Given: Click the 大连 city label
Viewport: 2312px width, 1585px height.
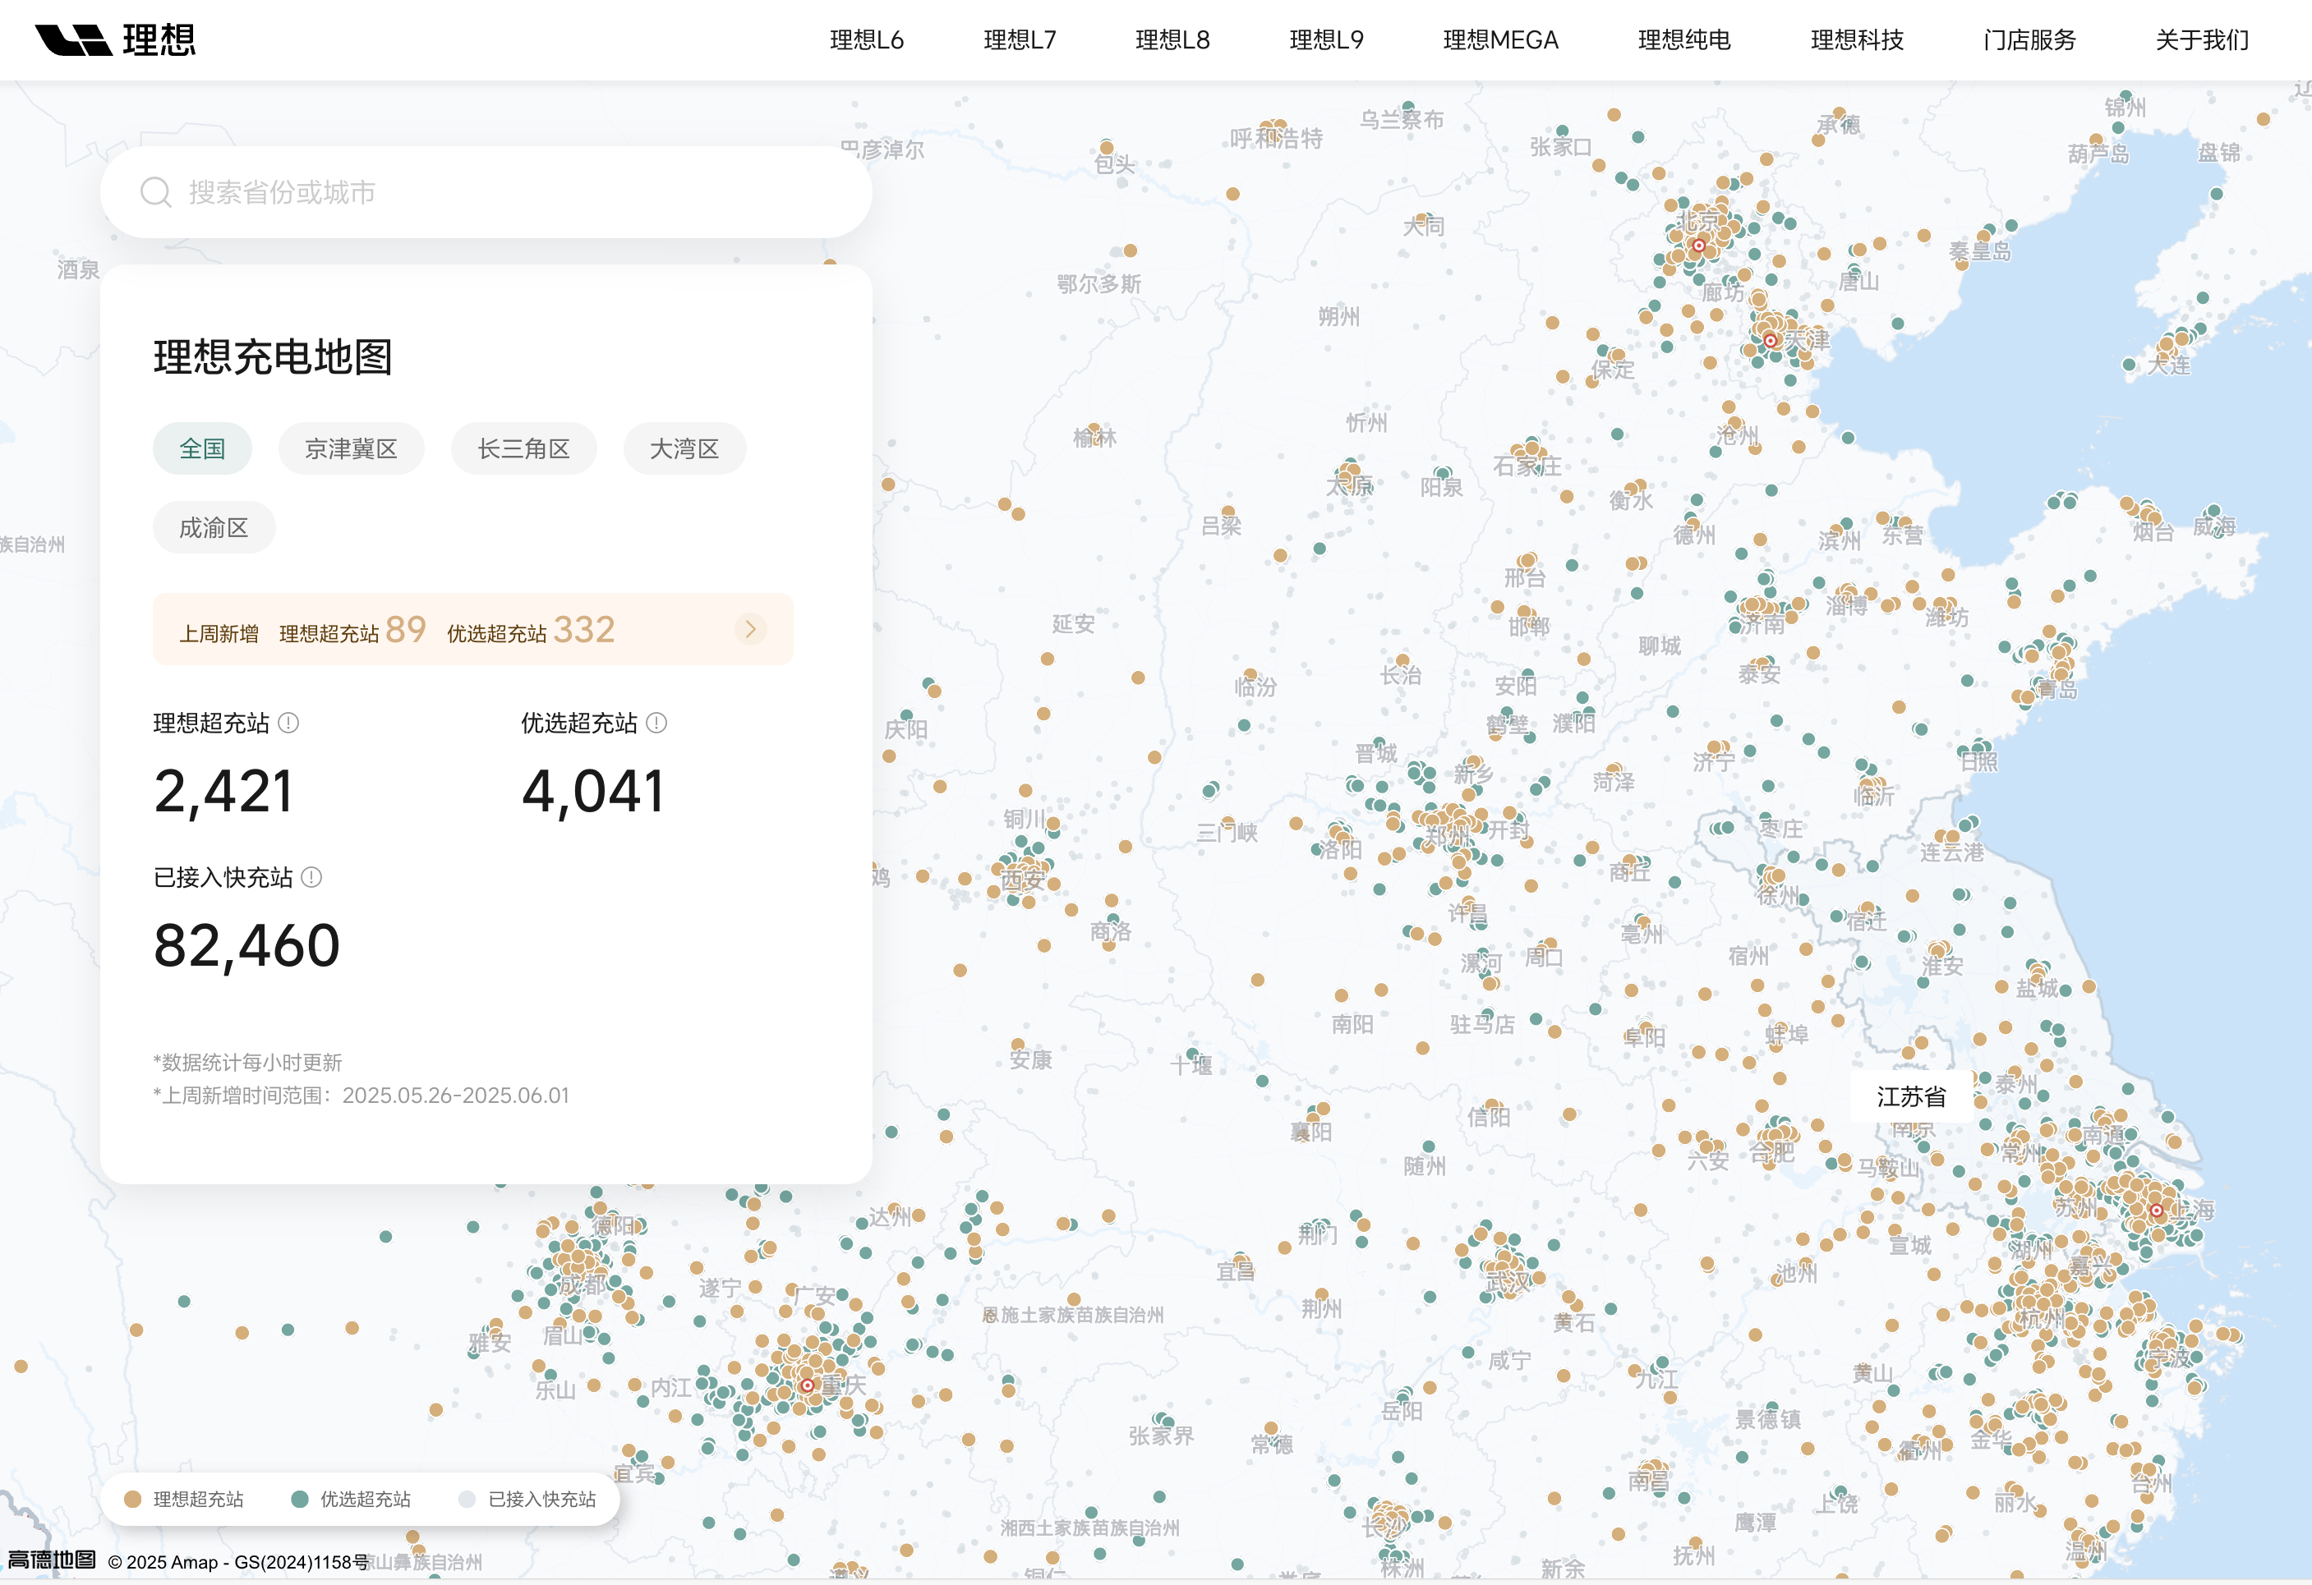Looking at the screenshot, I should 2169,365.
